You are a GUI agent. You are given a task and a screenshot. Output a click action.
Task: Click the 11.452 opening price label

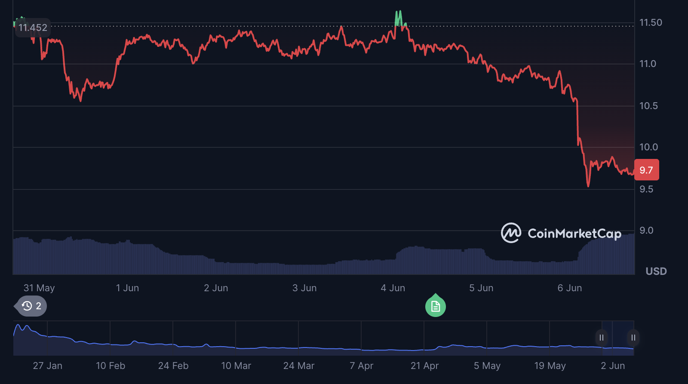[x=33, y=28]
